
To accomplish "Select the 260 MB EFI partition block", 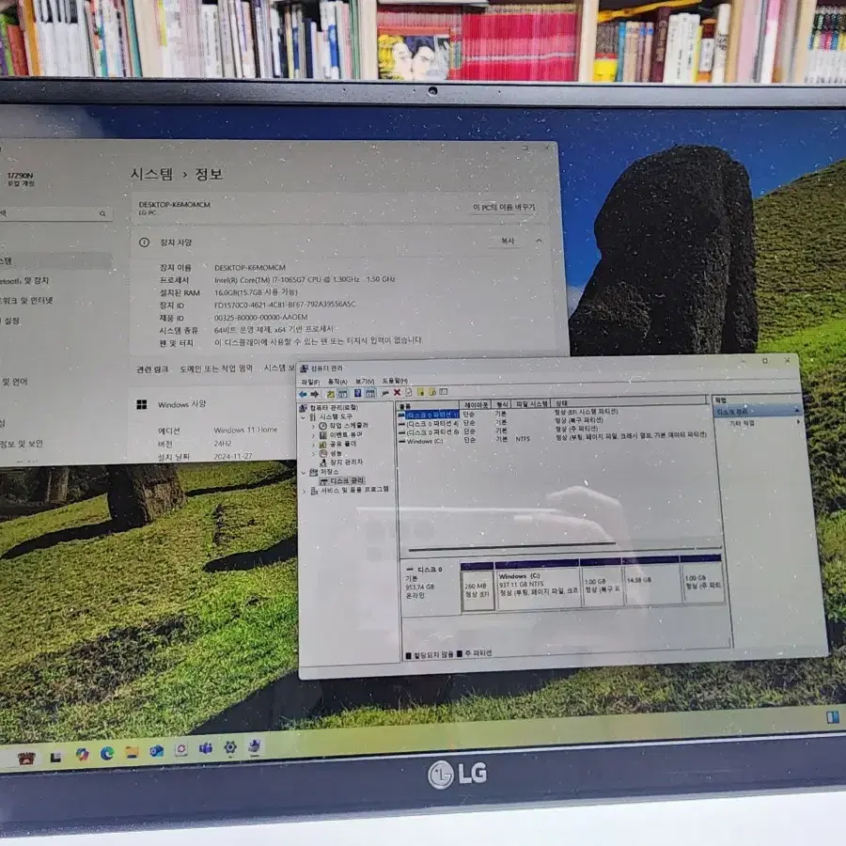I will pyautogui.click(x=478, y=588).
